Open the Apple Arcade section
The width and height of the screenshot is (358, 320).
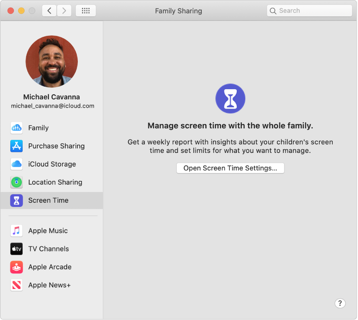click(52, 267)
